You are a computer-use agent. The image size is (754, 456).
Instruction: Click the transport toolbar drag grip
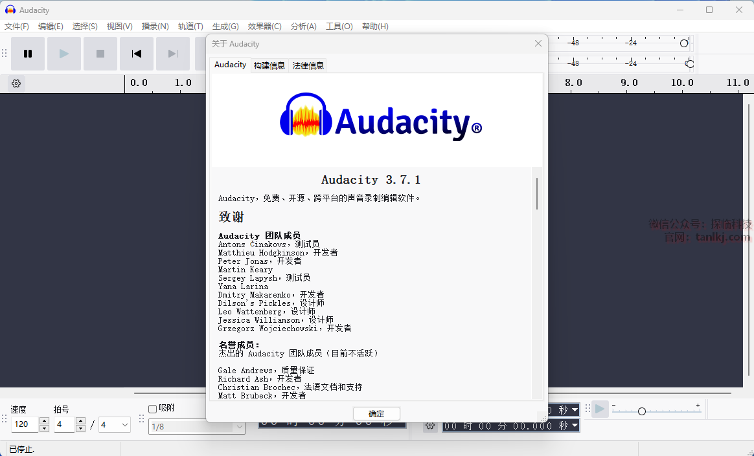[5, 53]
